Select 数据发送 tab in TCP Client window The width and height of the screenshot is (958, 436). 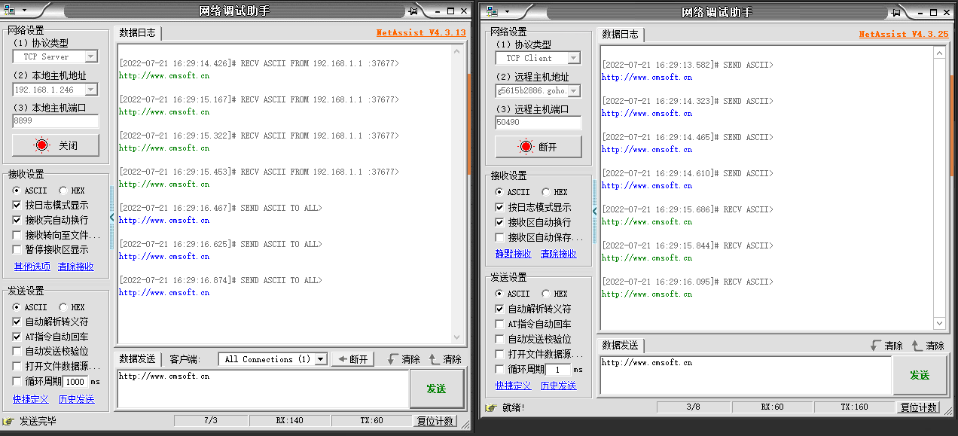point(620,345)
